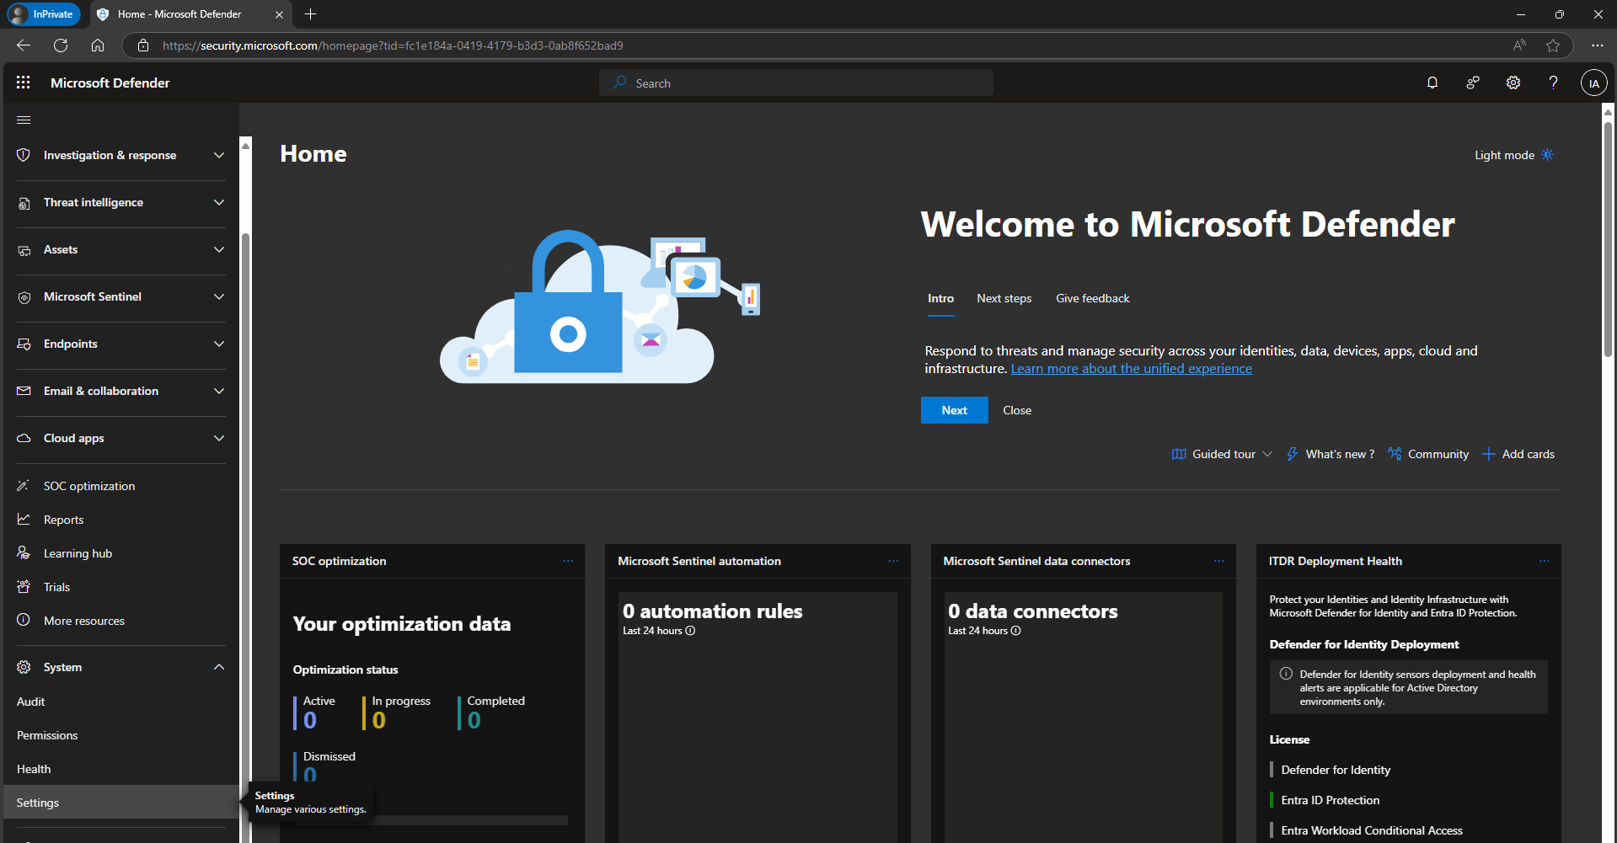Refresh the browser page
The width and height of the screenshot is (1617, 843).
click(x=61, y=45)
